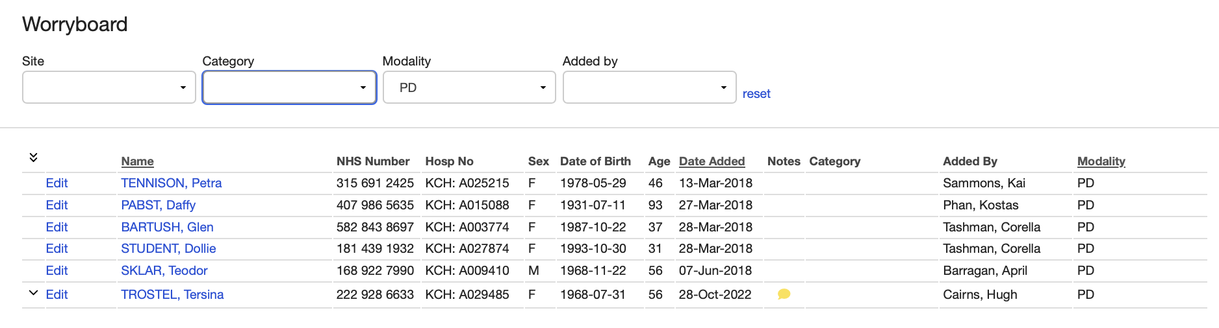The height and width of the screenshot is (328, 1219).
Task: Open patient PABST, Daffy
Action: pyautogui.click(x=158, y=205)
